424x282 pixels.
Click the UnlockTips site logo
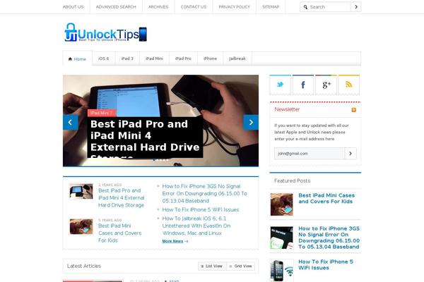point(106,32)
